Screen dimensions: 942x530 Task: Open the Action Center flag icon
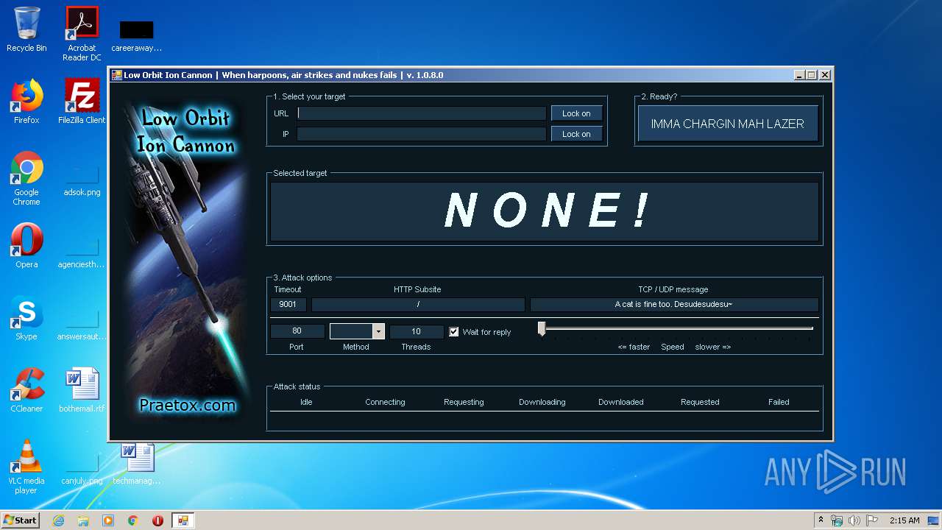[872, 520]
